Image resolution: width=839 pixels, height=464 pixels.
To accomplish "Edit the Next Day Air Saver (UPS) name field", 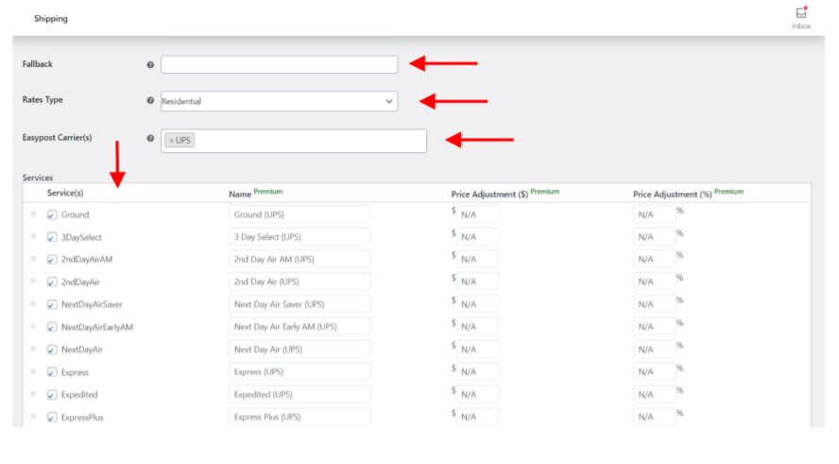I will pyautogui.click(x=300, y=304).
